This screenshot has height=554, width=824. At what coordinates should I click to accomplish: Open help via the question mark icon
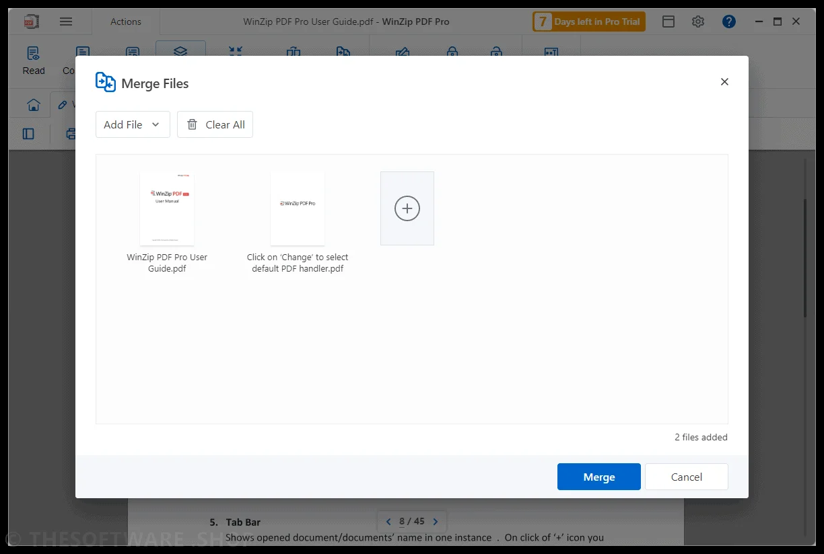coord(729,22)
